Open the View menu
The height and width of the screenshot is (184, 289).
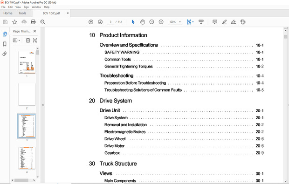[x=18, y=7]
